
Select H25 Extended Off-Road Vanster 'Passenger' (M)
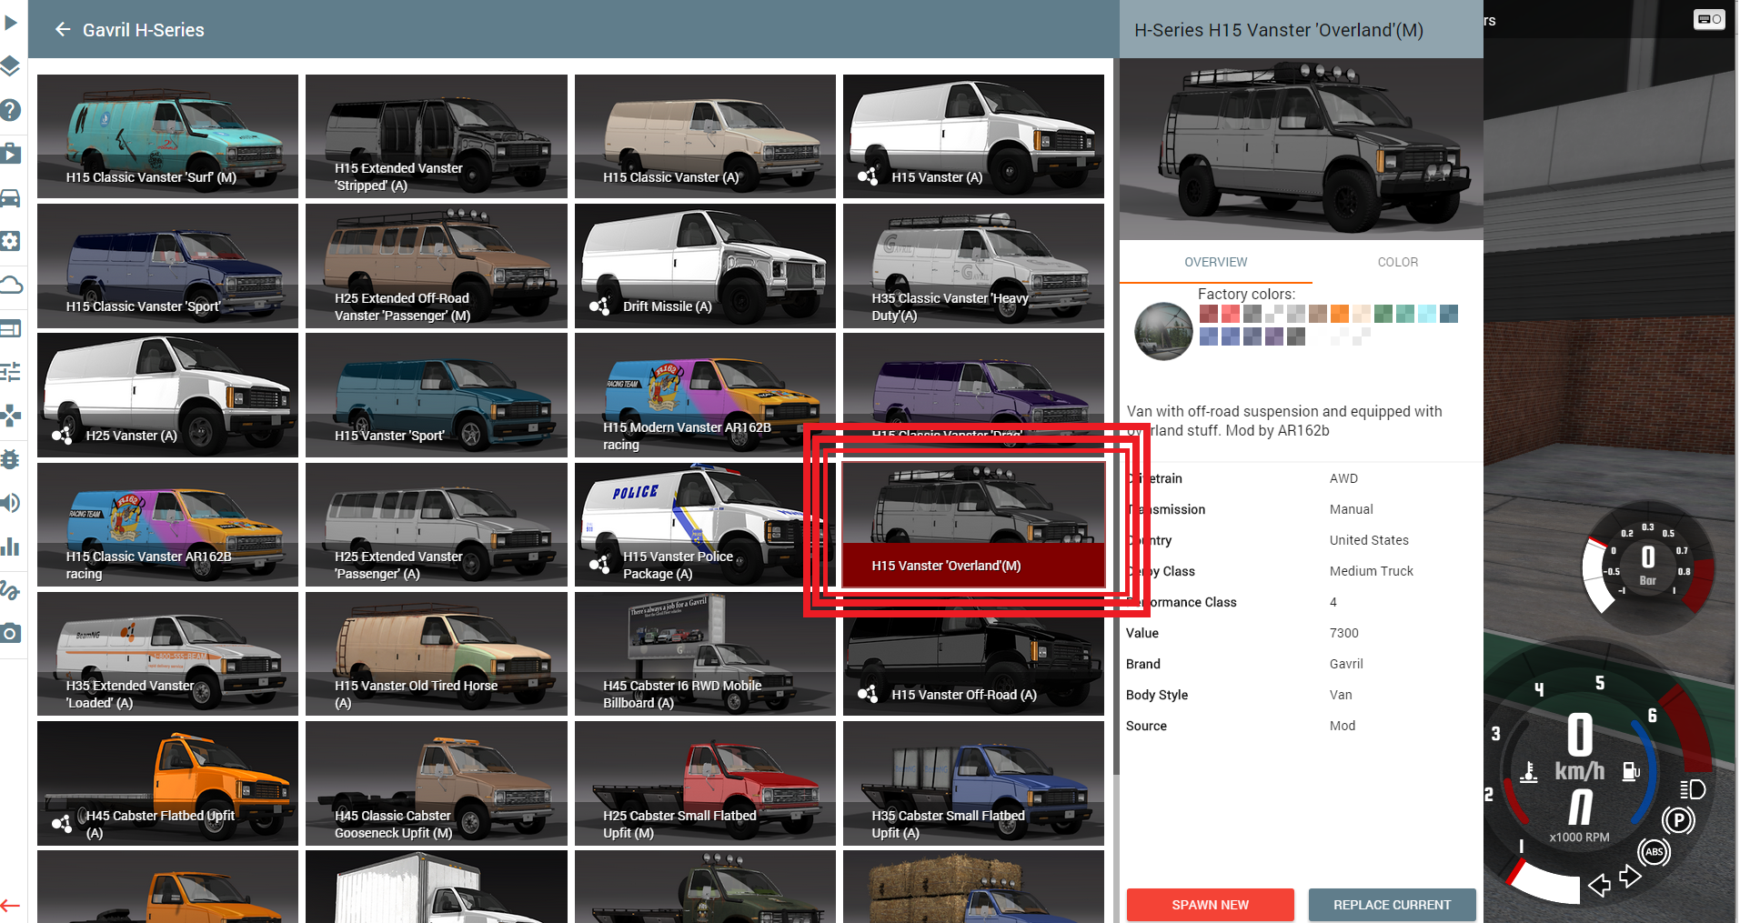pyautogui.click(x=437, y=266)
